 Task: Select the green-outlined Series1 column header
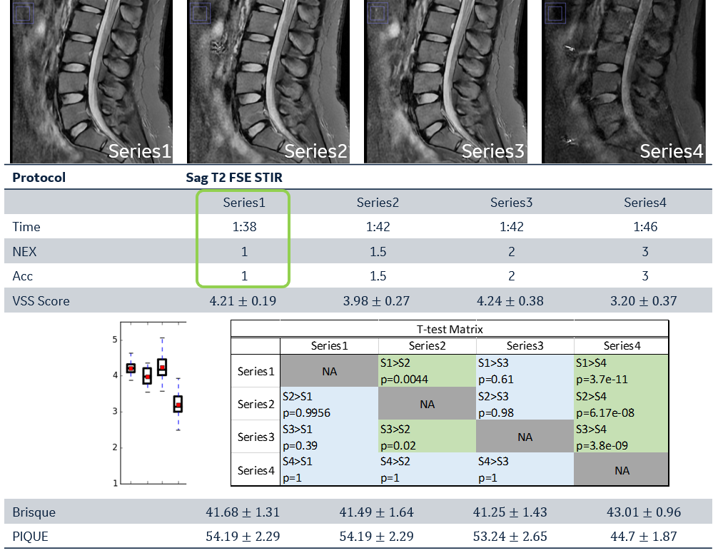tap(243, 203)
